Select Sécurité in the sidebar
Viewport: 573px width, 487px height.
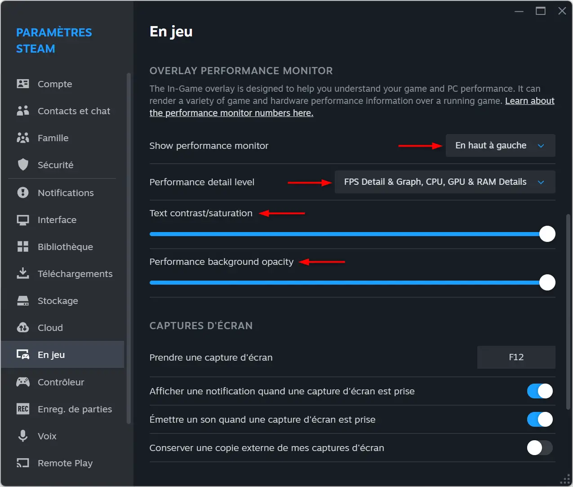click(x=62, y=165)
